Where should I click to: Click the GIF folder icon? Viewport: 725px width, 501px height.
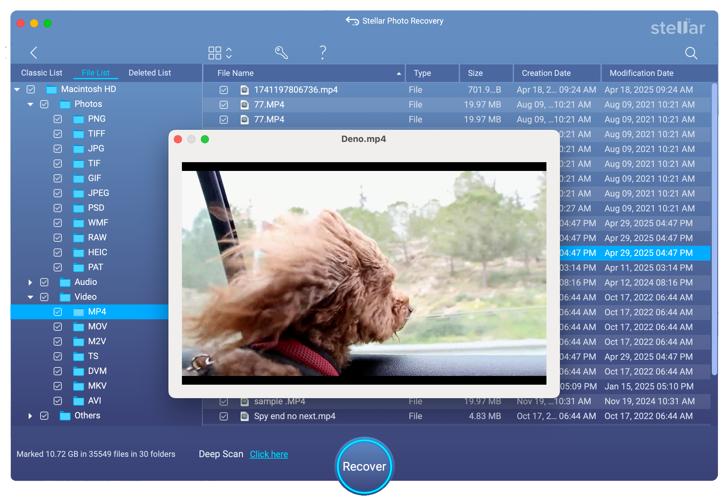(79, 178)
